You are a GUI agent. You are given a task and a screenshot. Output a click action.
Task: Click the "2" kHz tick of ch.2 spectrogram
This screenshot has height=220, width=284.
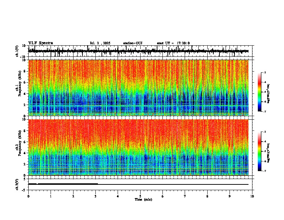point(25,164)
